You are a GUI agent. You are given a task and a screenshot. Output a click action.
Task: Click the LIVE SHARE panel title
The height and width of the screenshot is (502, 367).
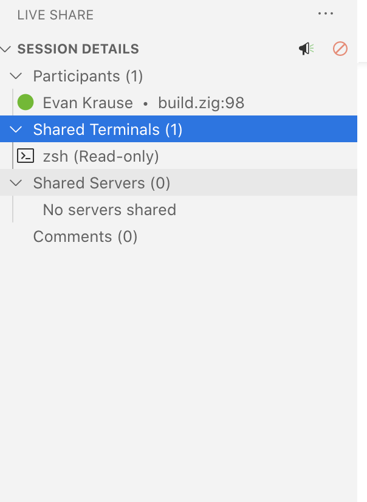tap(53, 15)
